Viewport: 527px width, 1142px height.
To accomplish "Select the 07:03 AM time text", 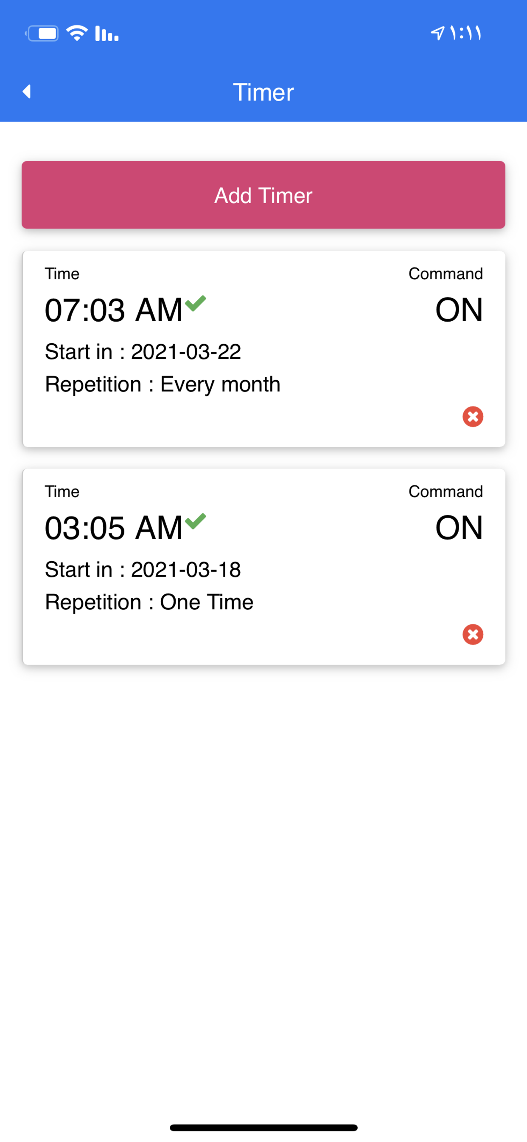I will coord(114,310).
